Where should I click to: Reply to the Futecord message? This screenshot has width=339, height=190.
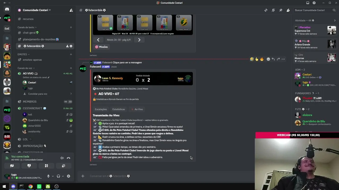[273, 59]
